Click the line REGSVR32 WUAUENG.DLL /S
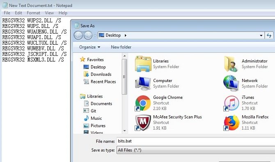275x162 pixels. (x=34, y=32)
